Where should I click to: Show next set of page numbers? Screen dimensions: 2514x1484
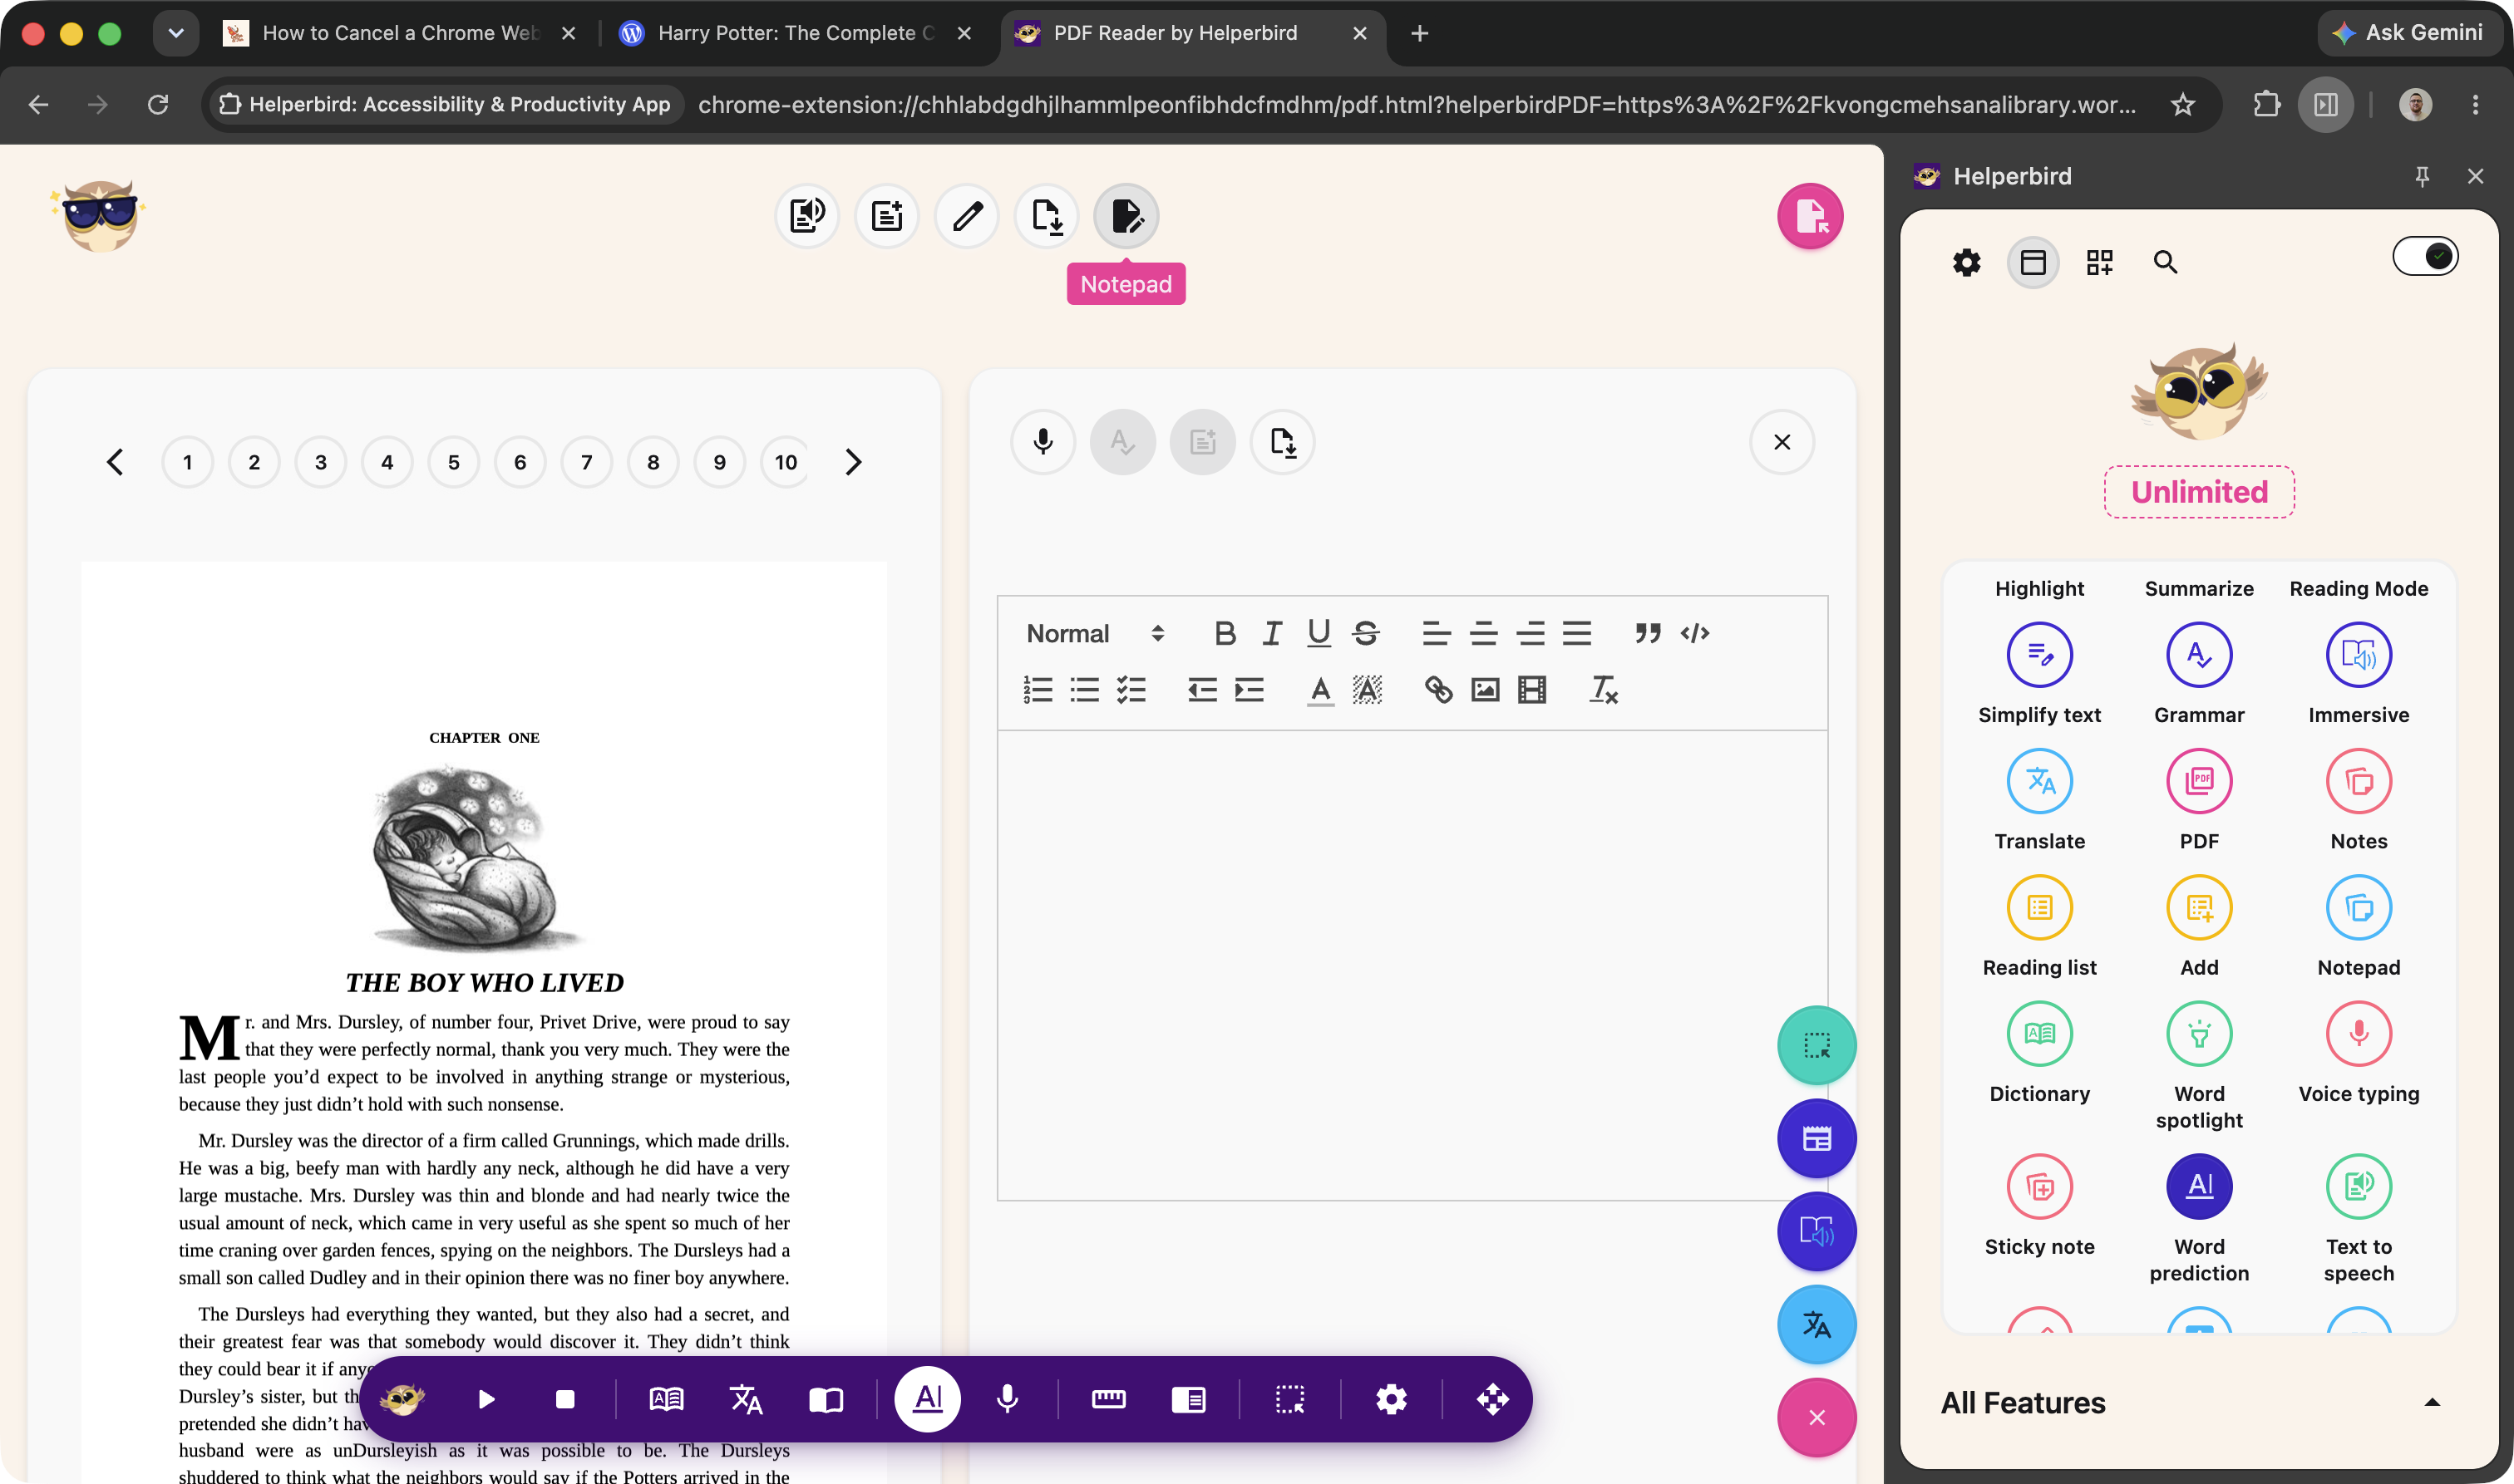[x=852, y=462]
